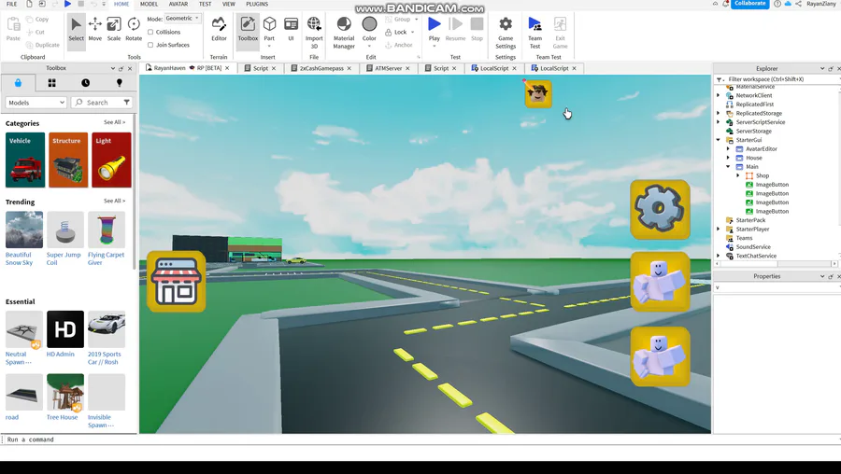Click the shop icon in viewport

click(x=176, y=281)
